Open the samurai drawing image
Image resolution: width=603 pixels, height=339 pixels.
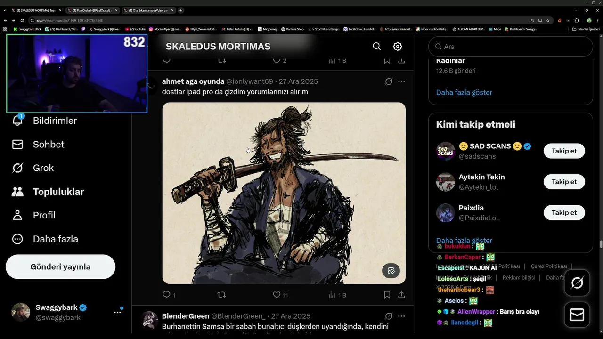[284, 193]
